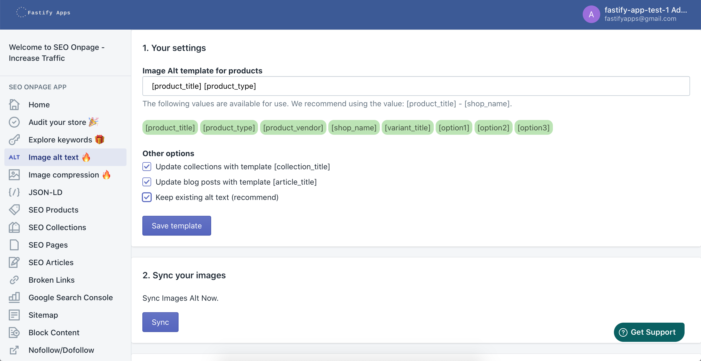Click the Sitemap list icon

[14, 315]
